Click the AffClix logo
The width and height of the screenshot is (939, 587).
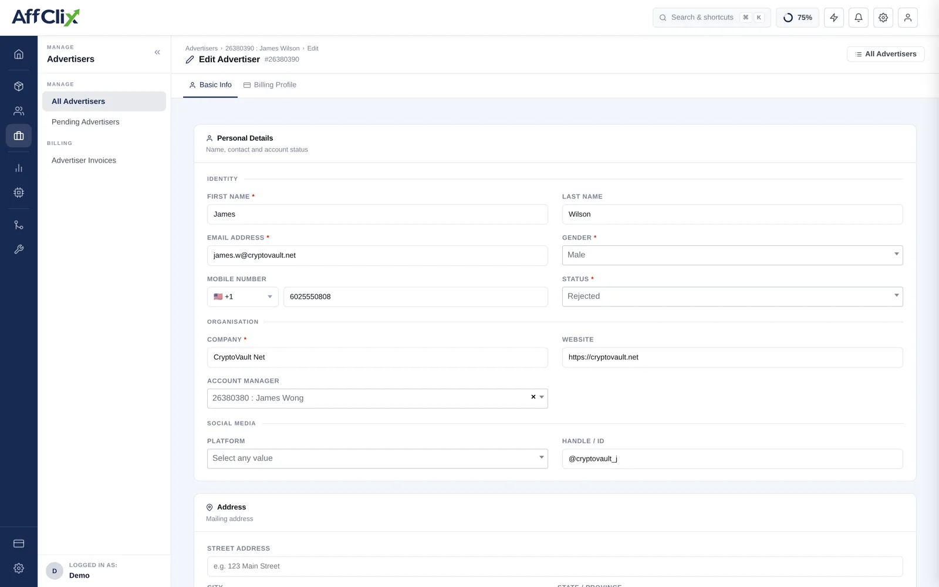click(46, 17)
